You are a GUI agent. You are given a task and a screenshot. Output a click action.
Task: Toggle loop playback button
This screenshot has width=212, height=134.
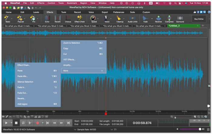click(x=23, y=123)
